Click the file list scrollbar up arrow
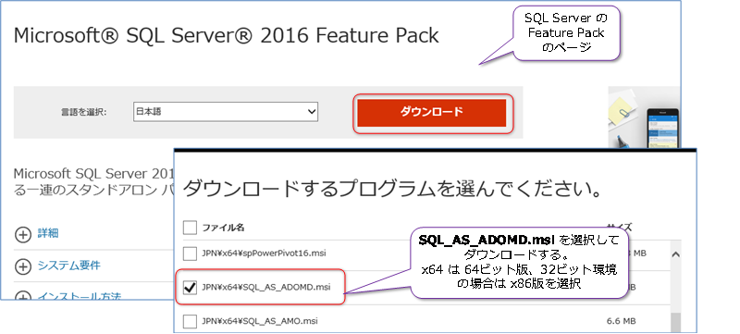Screen dimensions: 740x334 (x=675, y=254)
